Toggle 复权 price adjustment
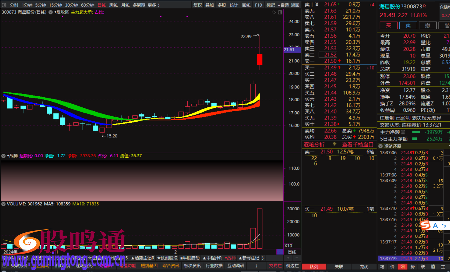 198,5
